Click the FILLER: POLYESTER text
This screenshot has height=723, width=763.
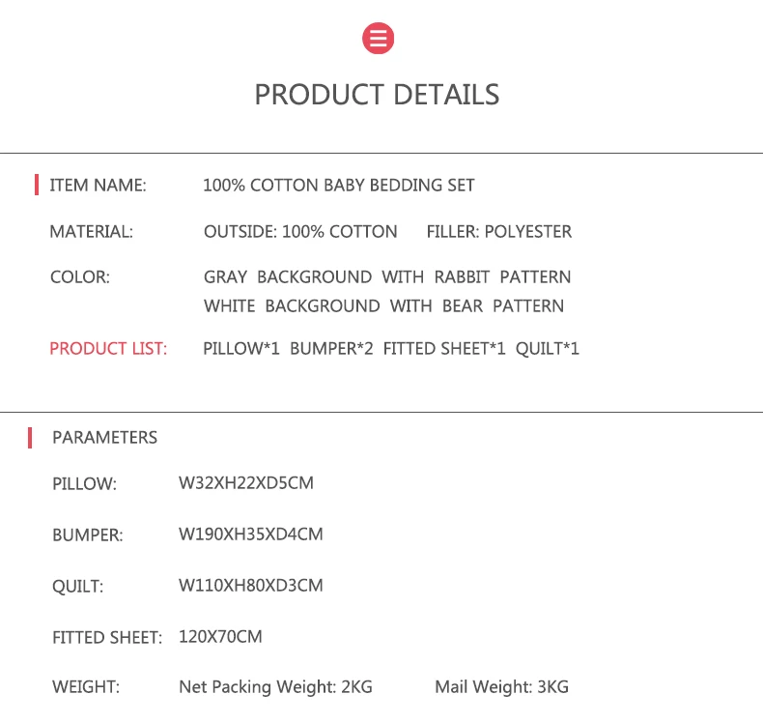pyautogui.click(x=498, y=231)
